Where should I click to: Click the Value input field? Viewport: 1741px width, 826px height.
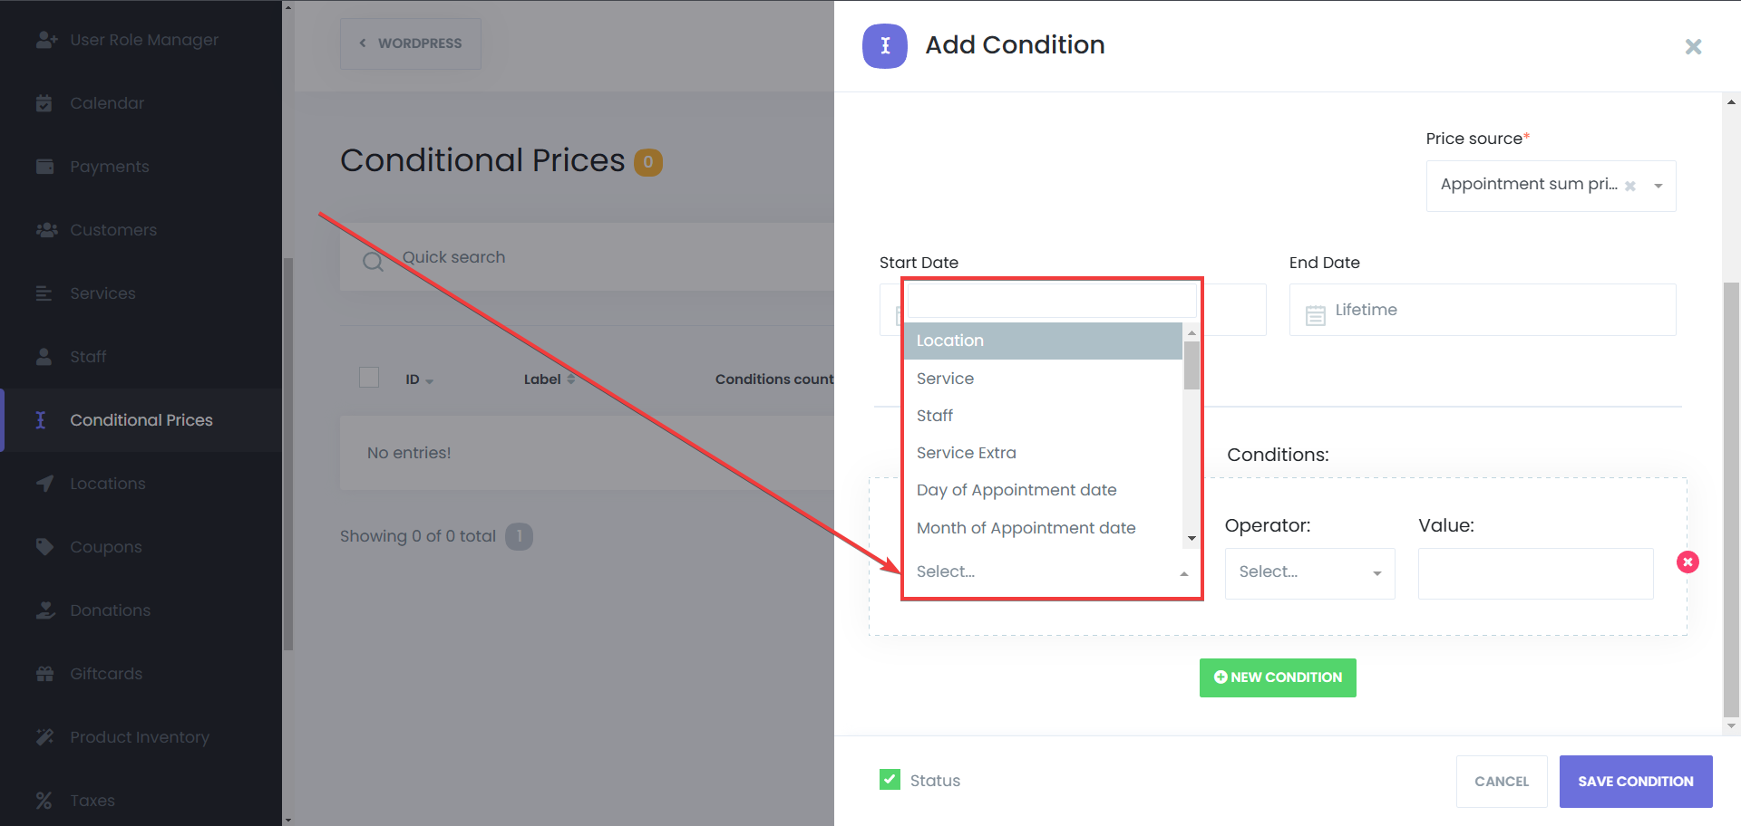coord(1535,573)
